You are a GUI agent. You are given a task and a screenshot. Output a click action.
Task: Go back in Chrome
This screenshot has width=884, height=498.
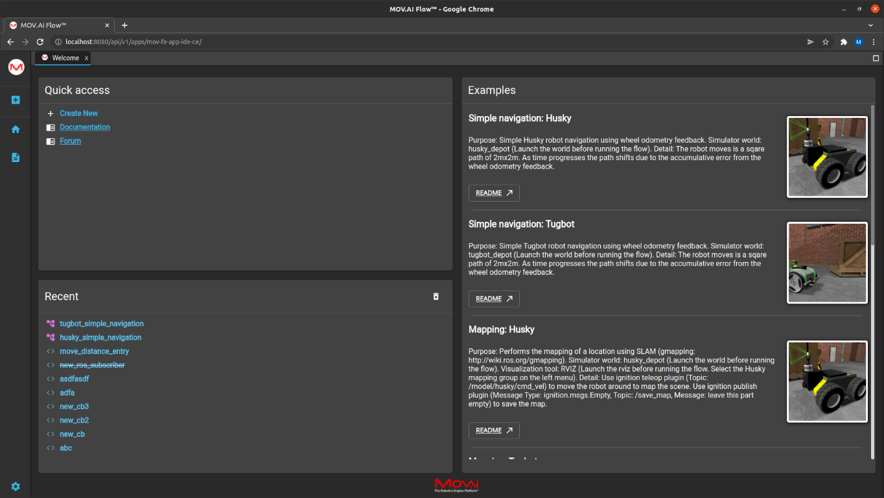[x=10, y=41]
